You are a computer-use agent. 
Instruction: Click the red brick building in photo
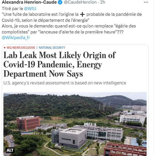coord(27,123)
